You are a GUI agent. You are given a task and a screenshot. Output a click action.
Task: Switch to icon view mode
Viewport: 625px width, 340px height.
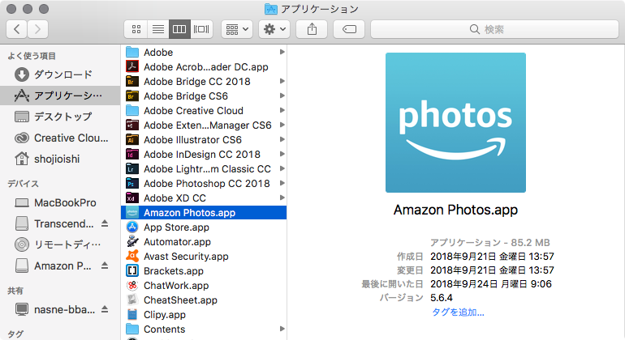[136, 29]
